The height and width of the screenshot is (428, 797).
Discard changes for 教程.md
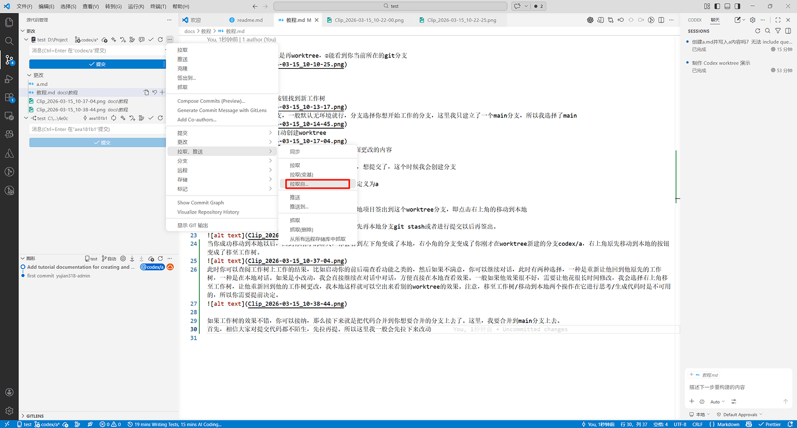154,92
